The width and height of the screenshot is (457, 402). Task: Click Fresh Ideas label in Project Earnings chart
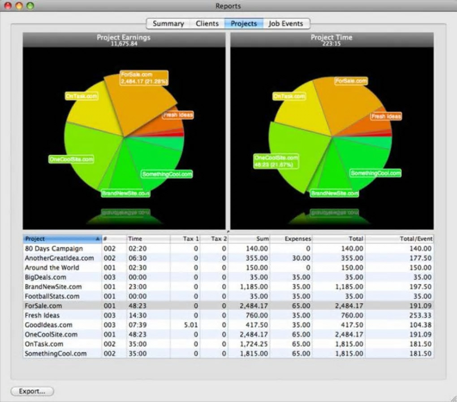click(x=178, y=115)
